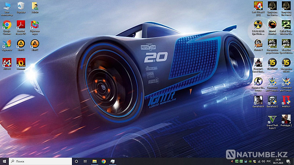Open the Windows Start menu
294x165 pixels.
pos(4,161)
